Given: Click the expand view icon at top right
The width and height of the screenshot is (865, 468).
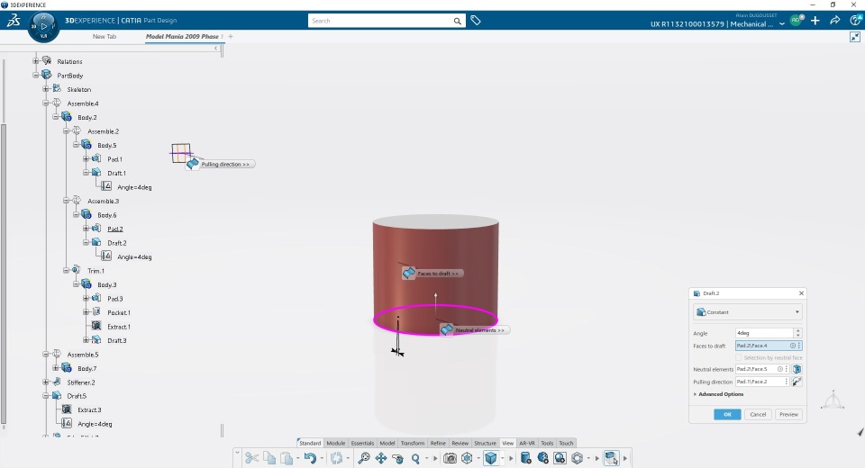Looking at the screenshot, I should click(x=855, y=37).
